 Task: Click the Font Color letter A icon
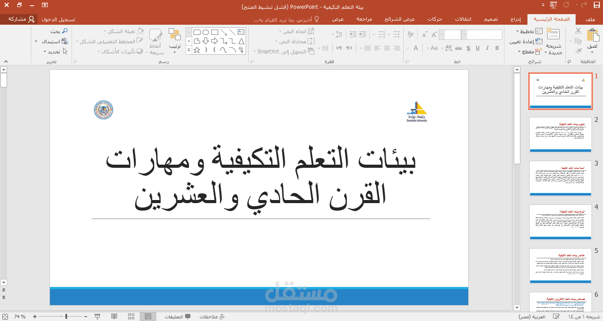pos(416,48)
